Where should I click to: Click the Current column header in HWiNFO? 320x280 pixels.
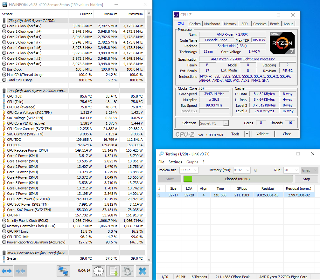coord(81,14)
